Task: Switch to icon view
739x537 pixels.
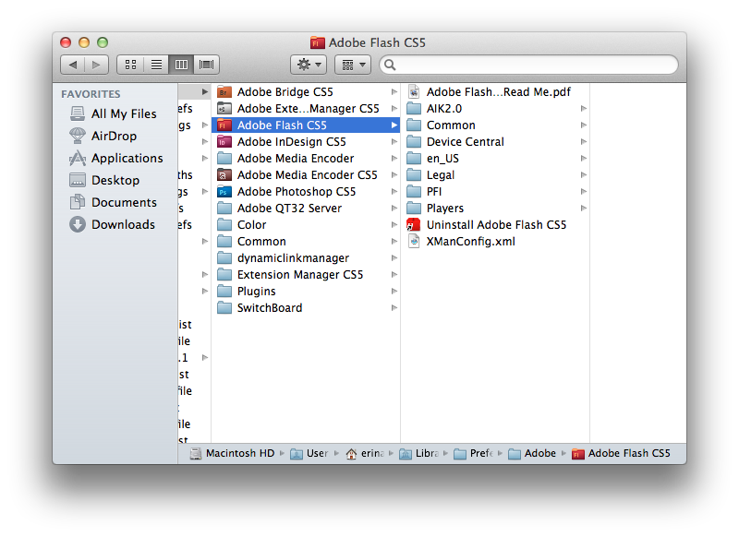Action: [x=130, y=65]
